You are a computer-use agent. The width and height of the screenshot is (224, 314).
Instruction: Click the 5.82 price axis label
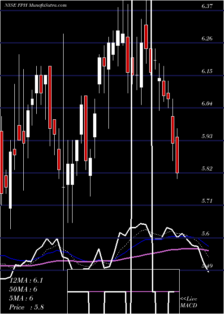pos(207,169)
